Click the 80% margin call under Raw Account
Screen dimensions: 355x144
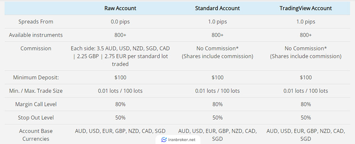click(x=120, y=104)
